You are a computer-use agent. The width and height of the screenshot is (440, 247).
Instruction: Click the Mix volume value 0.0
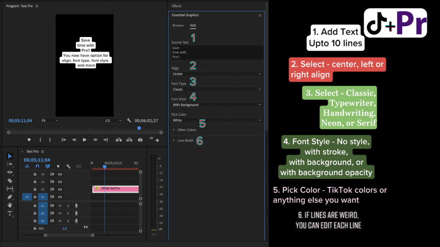tap(64, 229)
